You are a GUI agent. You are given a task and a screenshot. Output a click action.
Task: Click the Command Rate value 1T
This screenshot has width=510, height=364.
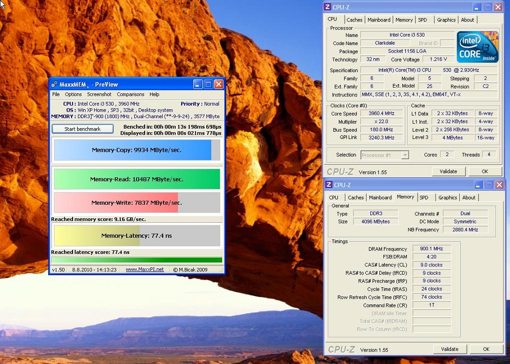pos(431,305)
